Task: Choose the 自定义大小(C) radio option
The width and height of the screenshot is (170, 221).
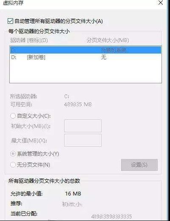Action: point(13,116)
